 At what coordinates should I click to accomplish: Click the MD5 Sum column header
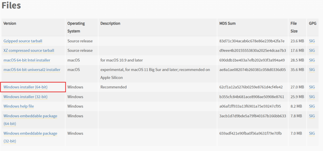[x=227, y=23]
